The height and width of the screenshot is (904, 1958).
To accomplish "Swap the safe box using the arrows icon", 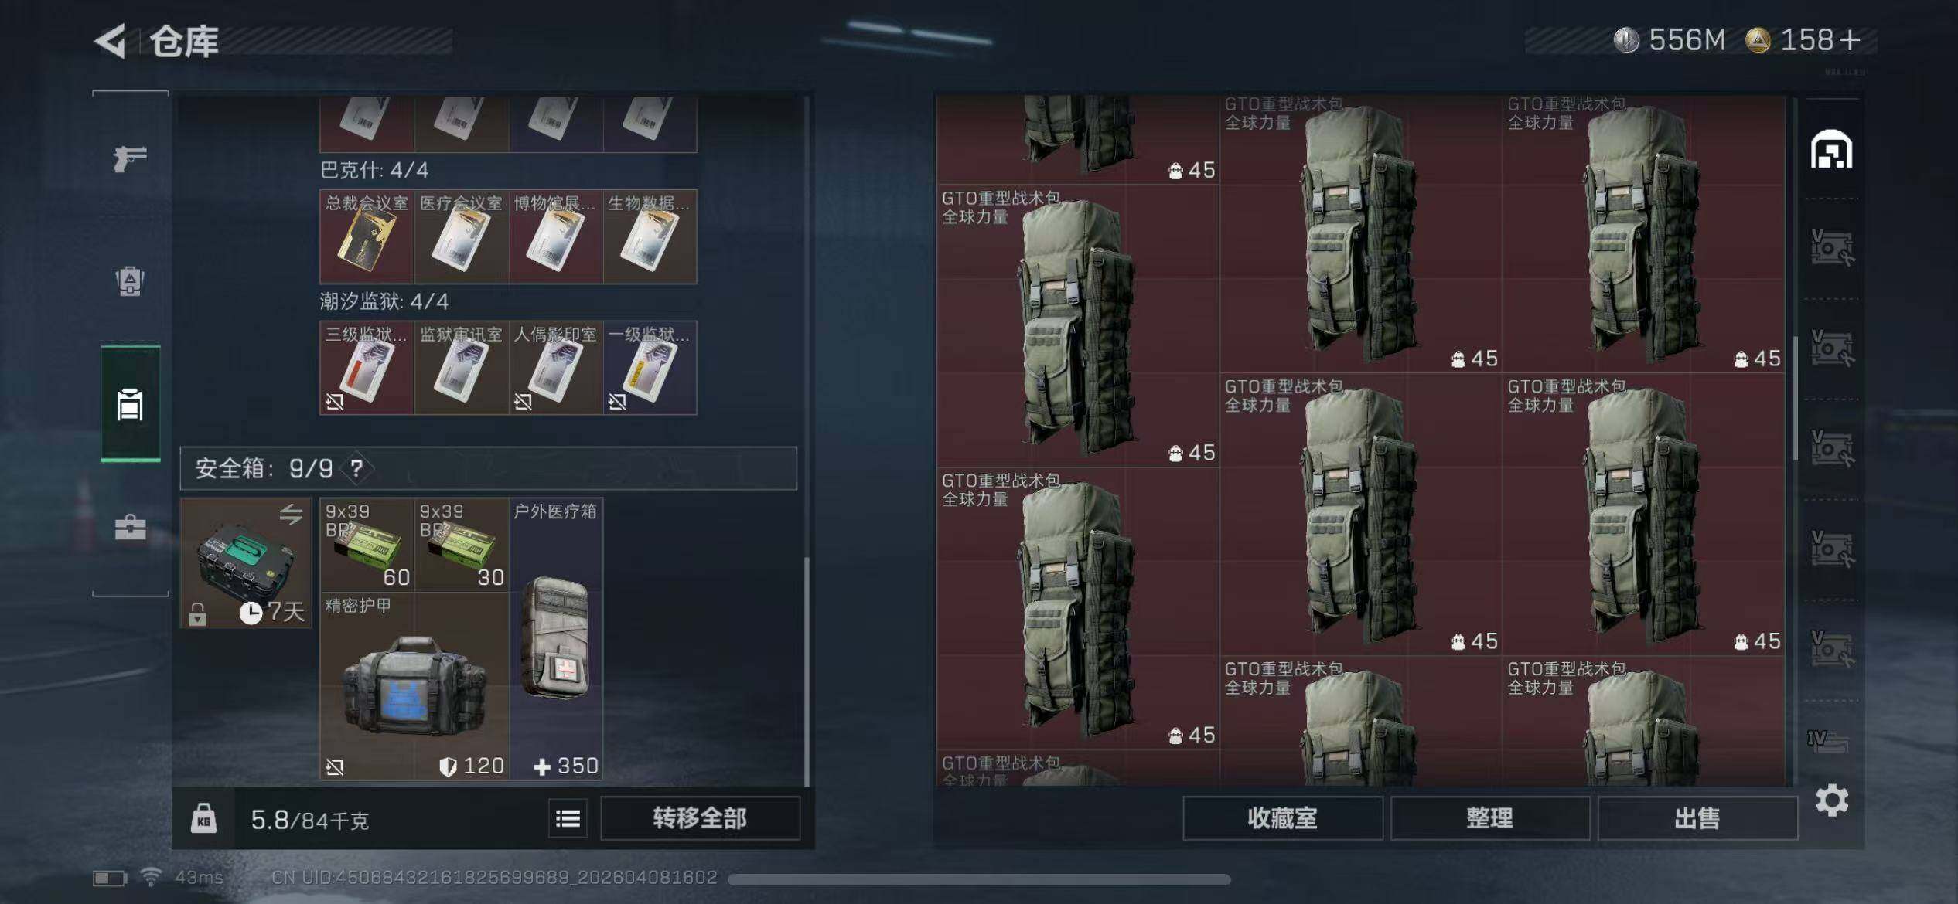I will click(291, 514).
